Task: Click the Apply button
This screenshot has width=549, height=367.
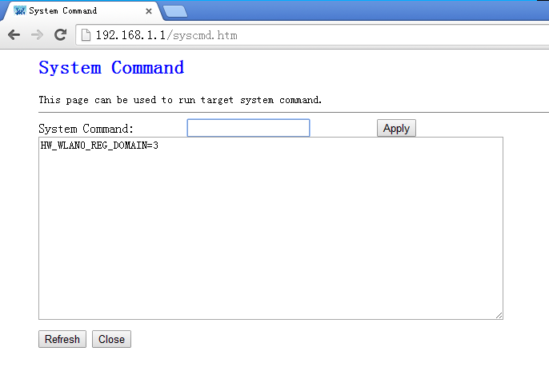Action: pos(396,128)
